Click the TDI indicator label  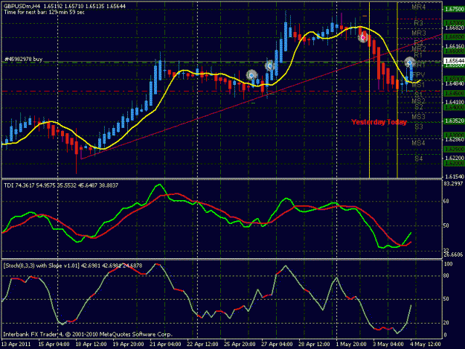click(61, 185)
